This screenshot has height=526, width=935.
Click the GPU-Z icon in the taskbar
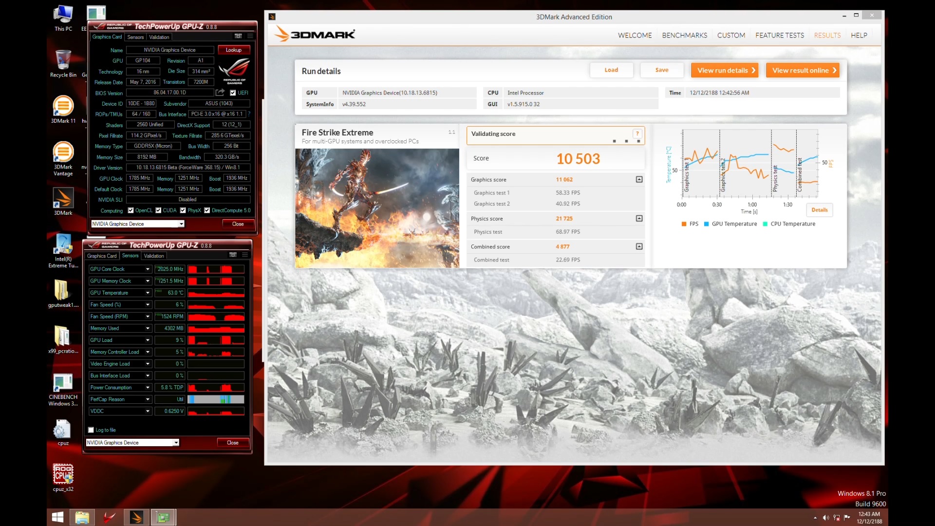(163, 517)
